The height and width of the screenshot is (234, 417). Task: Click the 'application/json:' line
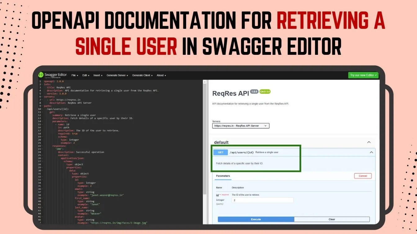point(72,158)
